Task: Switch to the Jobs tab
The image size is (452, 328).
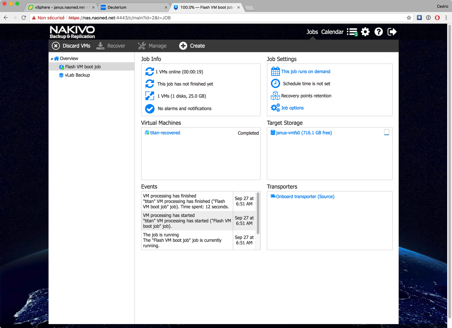Action: (x=312, y=32)
